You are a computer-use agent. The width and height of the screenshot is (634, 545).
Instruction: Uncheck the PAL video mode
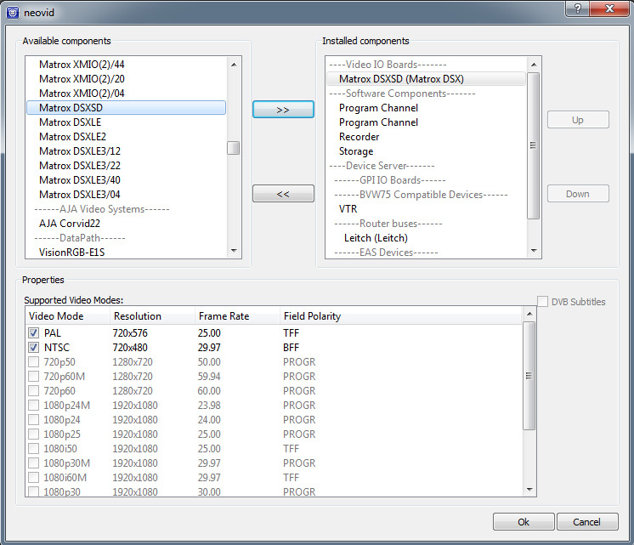coord(33,333)
